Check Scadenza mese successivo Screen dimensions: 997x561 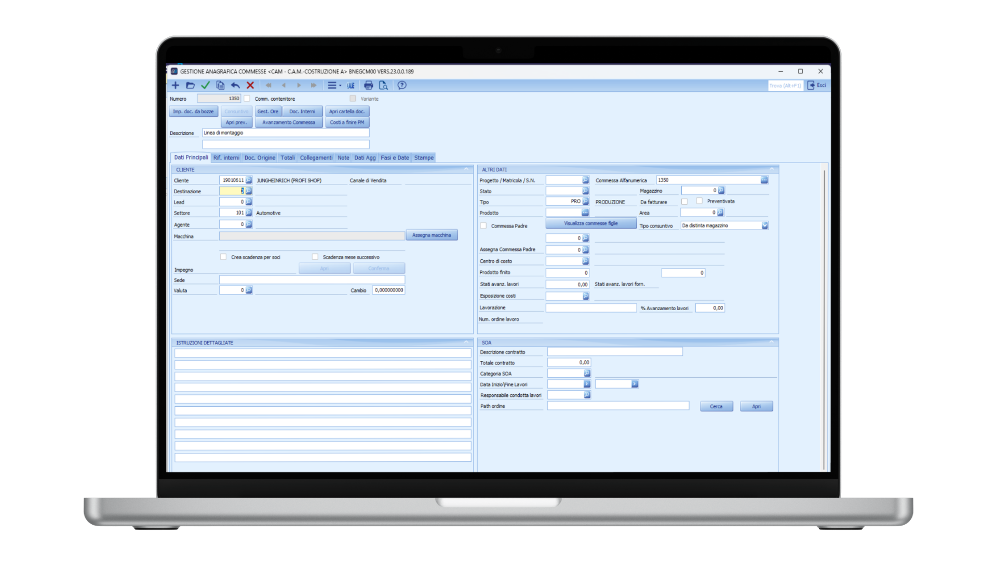click(315, 257)
